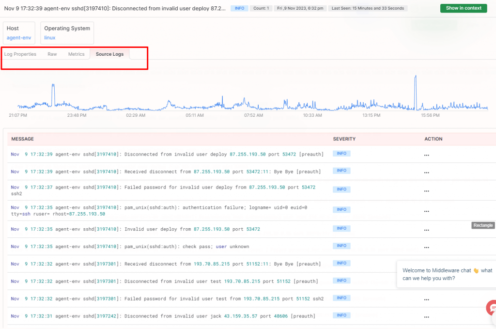
Task: Click the Last Seen duration badge
Action: pos(368,8)
